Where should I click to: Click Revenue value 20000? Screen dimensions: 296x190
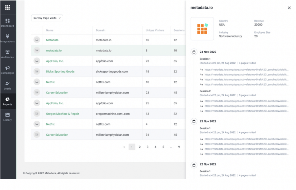point(258,25)
